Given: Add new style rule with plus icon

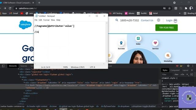Looking at the screenshot, I should [x=187, y=74].
